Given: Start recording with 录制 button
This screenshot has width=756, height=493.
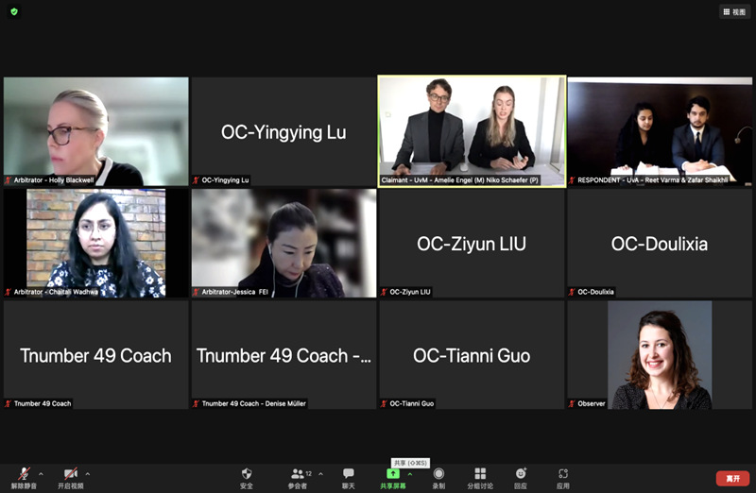Looking at the screenshot, I should [x=438, y=477].
